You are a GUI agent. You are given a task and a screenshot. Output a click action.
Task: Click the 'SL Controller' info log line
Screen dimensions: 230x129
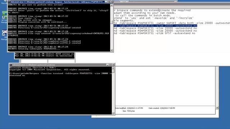45,56
